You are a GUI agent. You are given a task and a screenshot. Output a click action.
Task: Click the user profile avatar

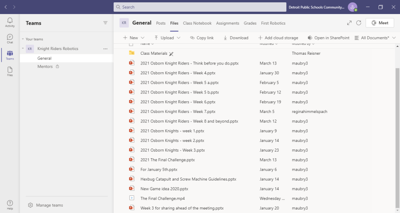click(353, 7)
